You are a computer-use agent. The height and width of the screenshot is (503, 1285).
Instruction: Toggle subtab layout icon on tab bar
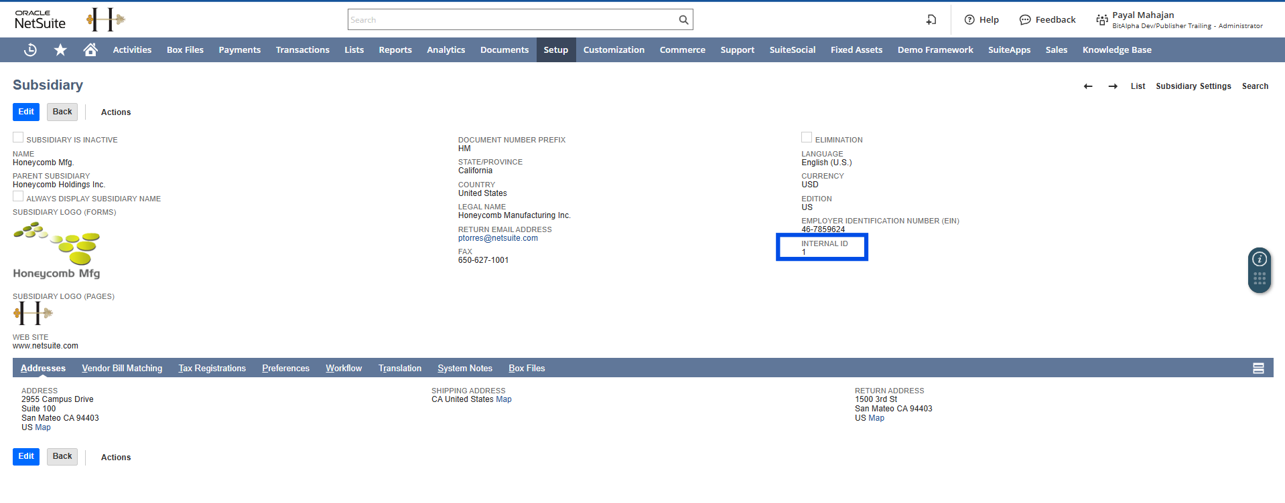click(1258, 369)
